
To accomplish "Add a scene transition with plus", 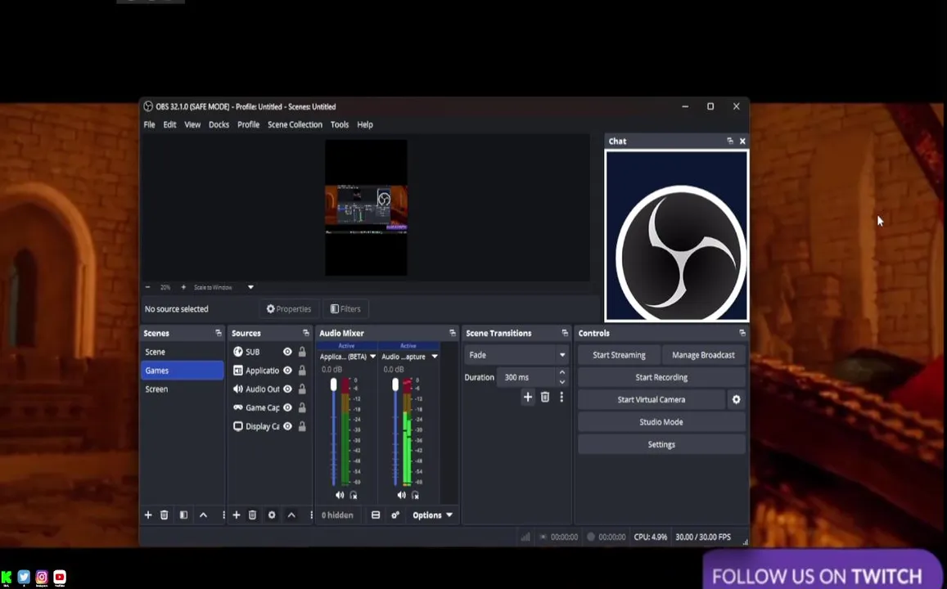I will [x=528, y=397].
